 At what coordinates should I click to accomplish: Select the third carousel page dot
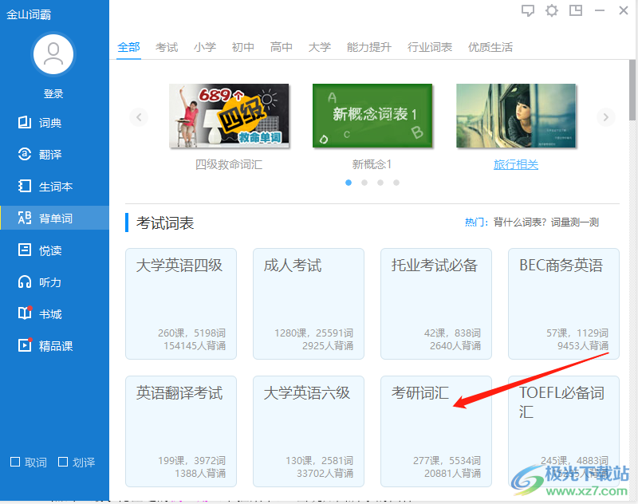click(380, 183)
